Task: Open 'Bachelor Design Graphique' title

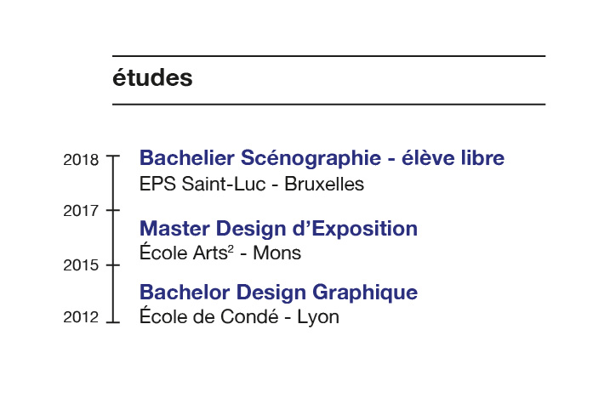Action: pyautogui.click(x=278, y=293)
